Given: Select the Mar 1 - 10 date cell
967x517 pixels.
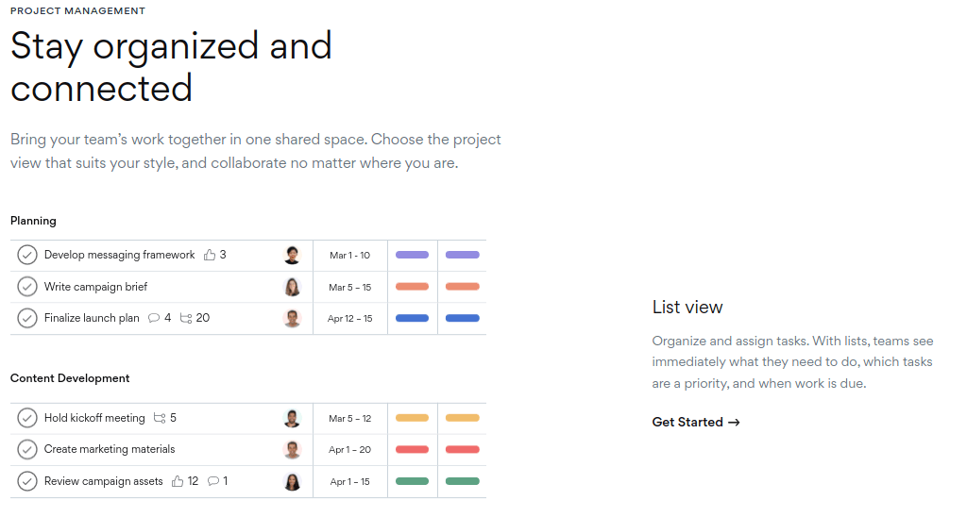Looking at the screenshot, I should 349,255.
